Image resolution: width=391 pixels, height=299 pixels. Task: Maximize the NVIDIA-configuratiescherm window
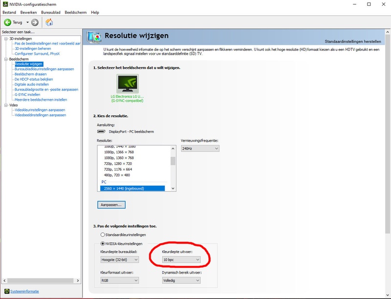click(369, 4)
